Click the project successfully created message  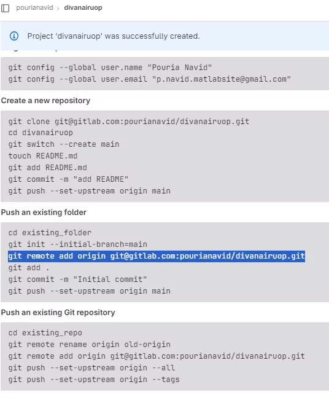(114, 36)
